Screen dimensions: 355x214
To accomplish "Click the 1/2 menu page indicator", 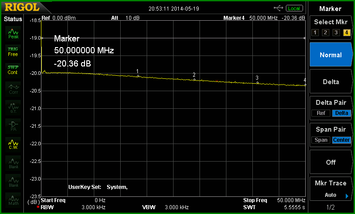I will point(330,207).
